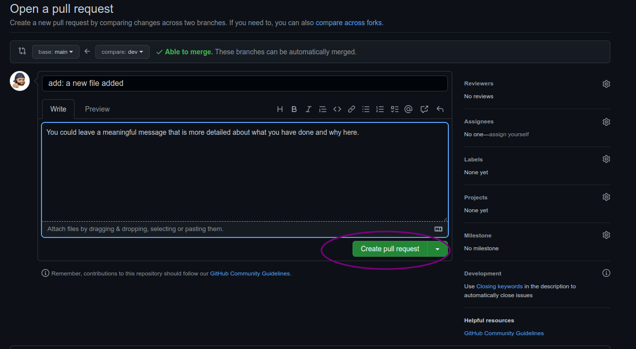Image resolution: width=636 pixels, height=349 pixels.
Task: Add a task list to description
Action: point(395,109)
